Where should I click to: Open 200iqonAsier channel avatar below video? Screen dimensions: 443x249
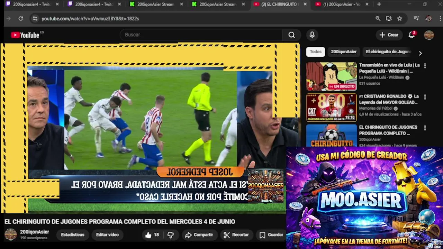point(10,234)
